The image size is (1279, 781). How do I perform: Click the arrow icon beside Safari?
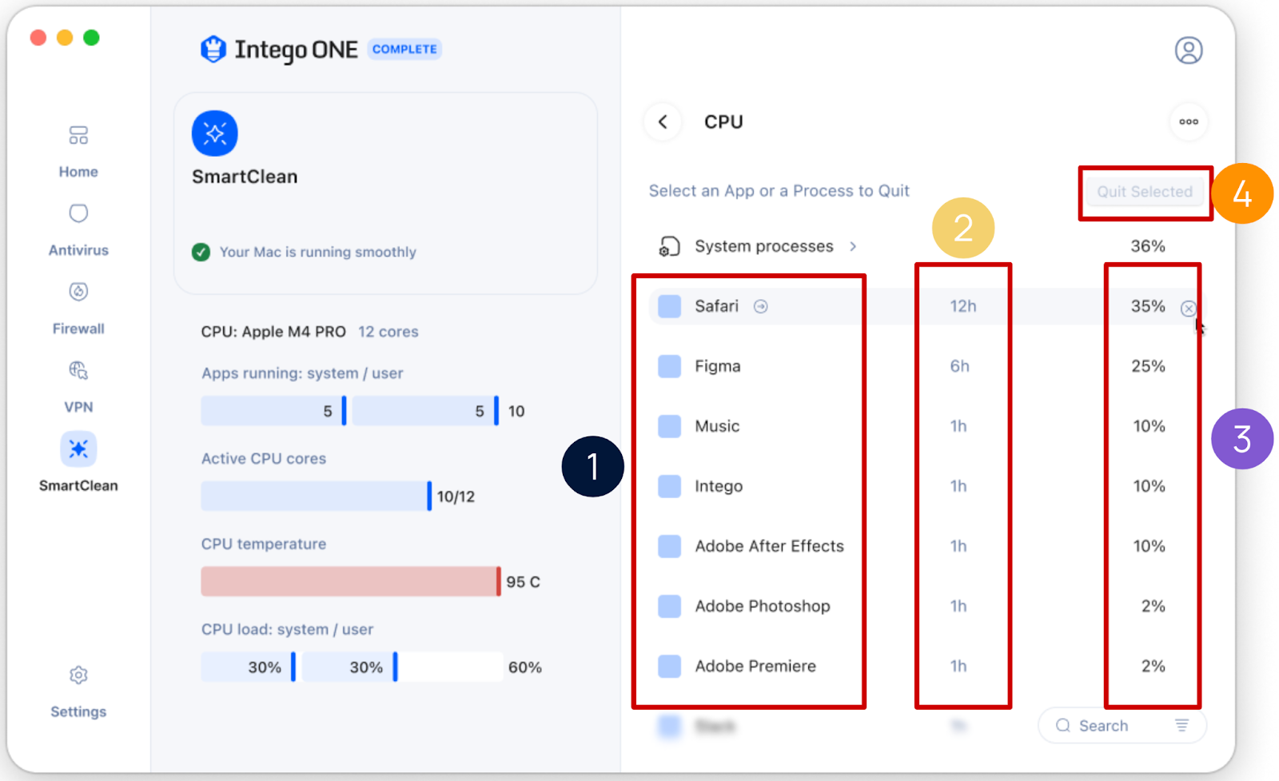761,306
